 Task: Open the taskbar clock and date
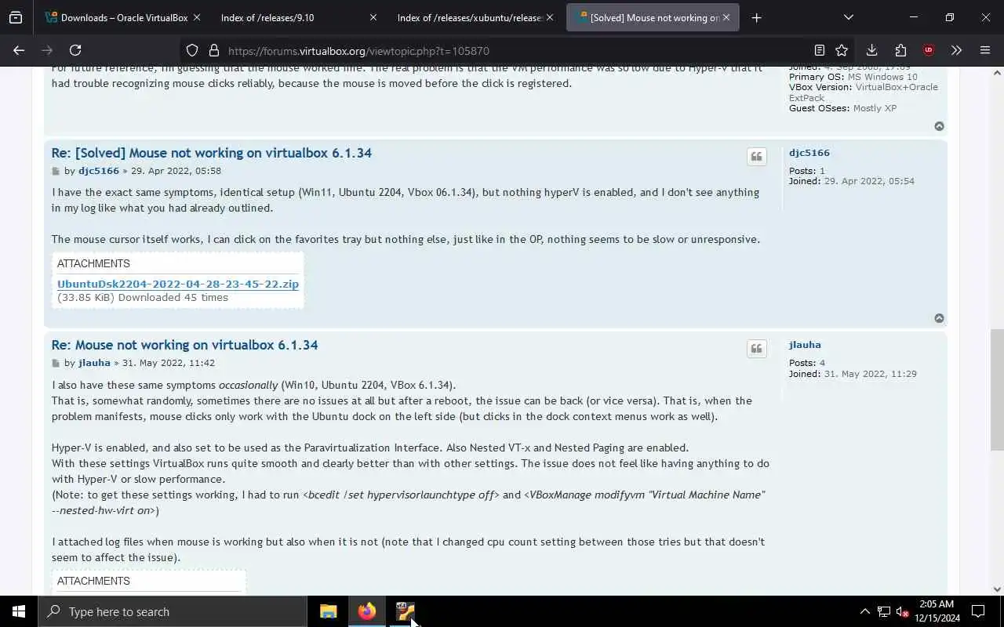(x=937, y=611)
